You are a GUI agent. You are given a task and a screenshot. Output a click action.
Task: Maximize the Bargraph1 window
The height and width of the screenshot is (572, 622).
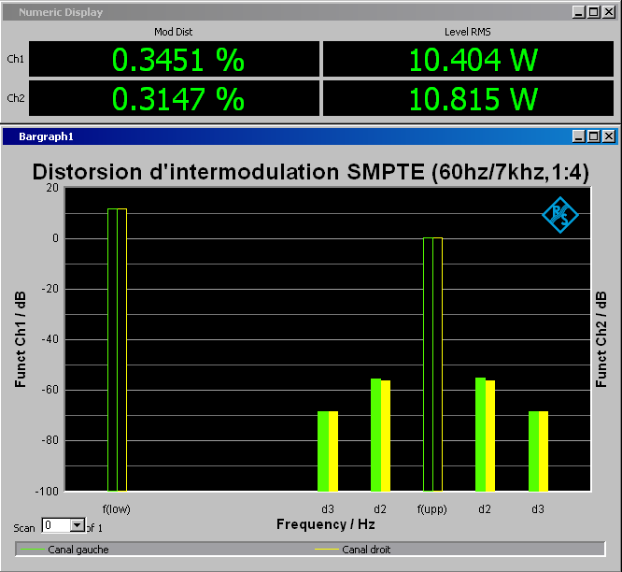click(x=594, y=136)
